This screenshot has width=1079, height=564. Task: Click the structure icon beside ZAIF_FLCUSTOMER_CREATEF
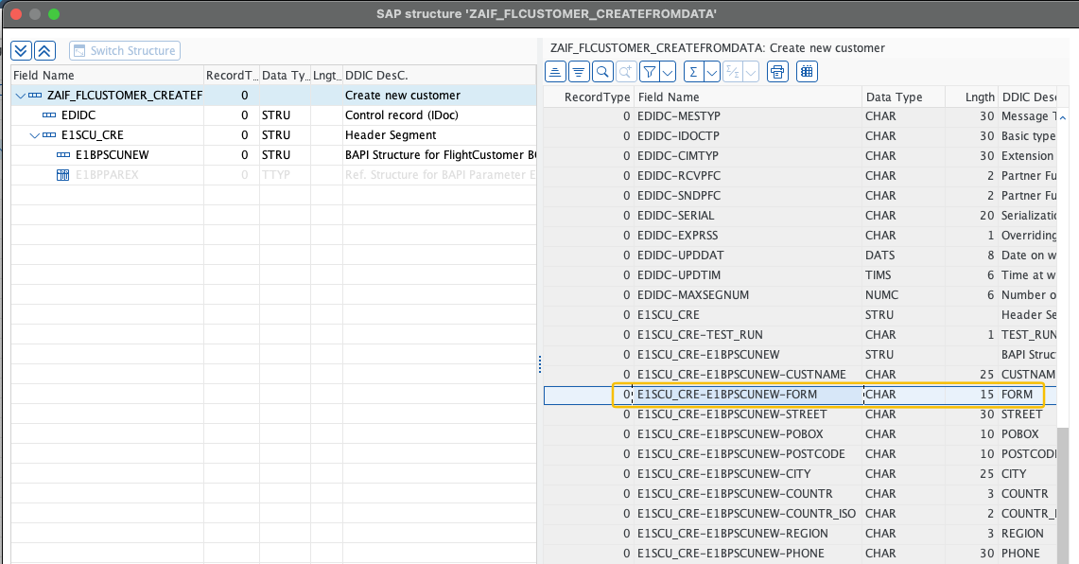pos(35,95)
